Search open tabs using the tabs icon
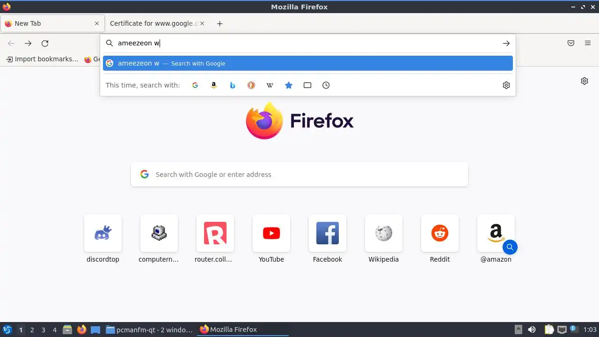Image resolution: width=599 pixels, height=337 pixels. pyautogui.click(x=307, y=85)
